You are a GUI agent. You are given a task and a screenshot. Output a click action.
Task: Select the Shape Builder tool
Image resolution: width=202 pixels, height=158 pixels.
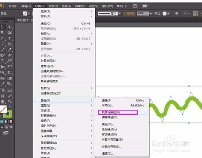[3, 73]
